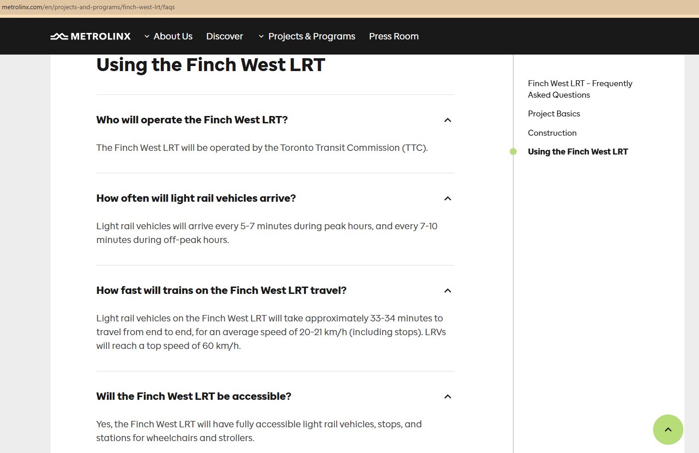Go to Press Room in navigation

tap(394, 36)
